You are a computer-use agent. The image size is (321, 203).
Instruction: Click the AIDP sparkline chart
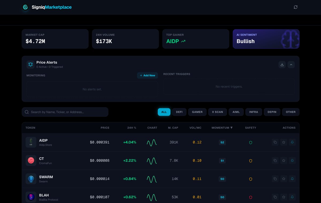pos(152,142)
